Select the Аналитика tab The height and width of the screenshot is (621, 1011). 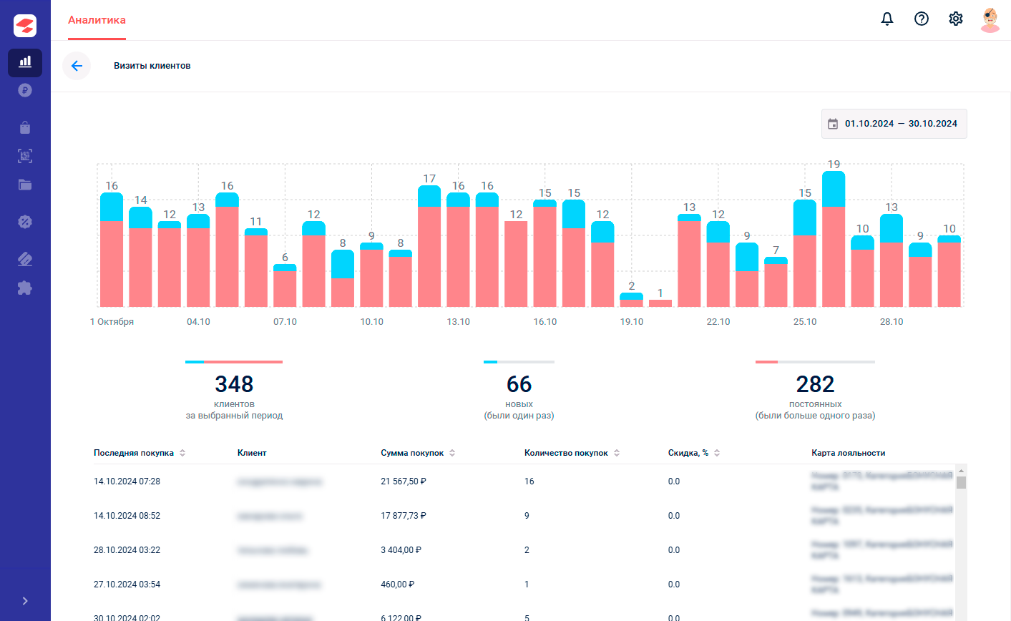[x=97, y=20]
